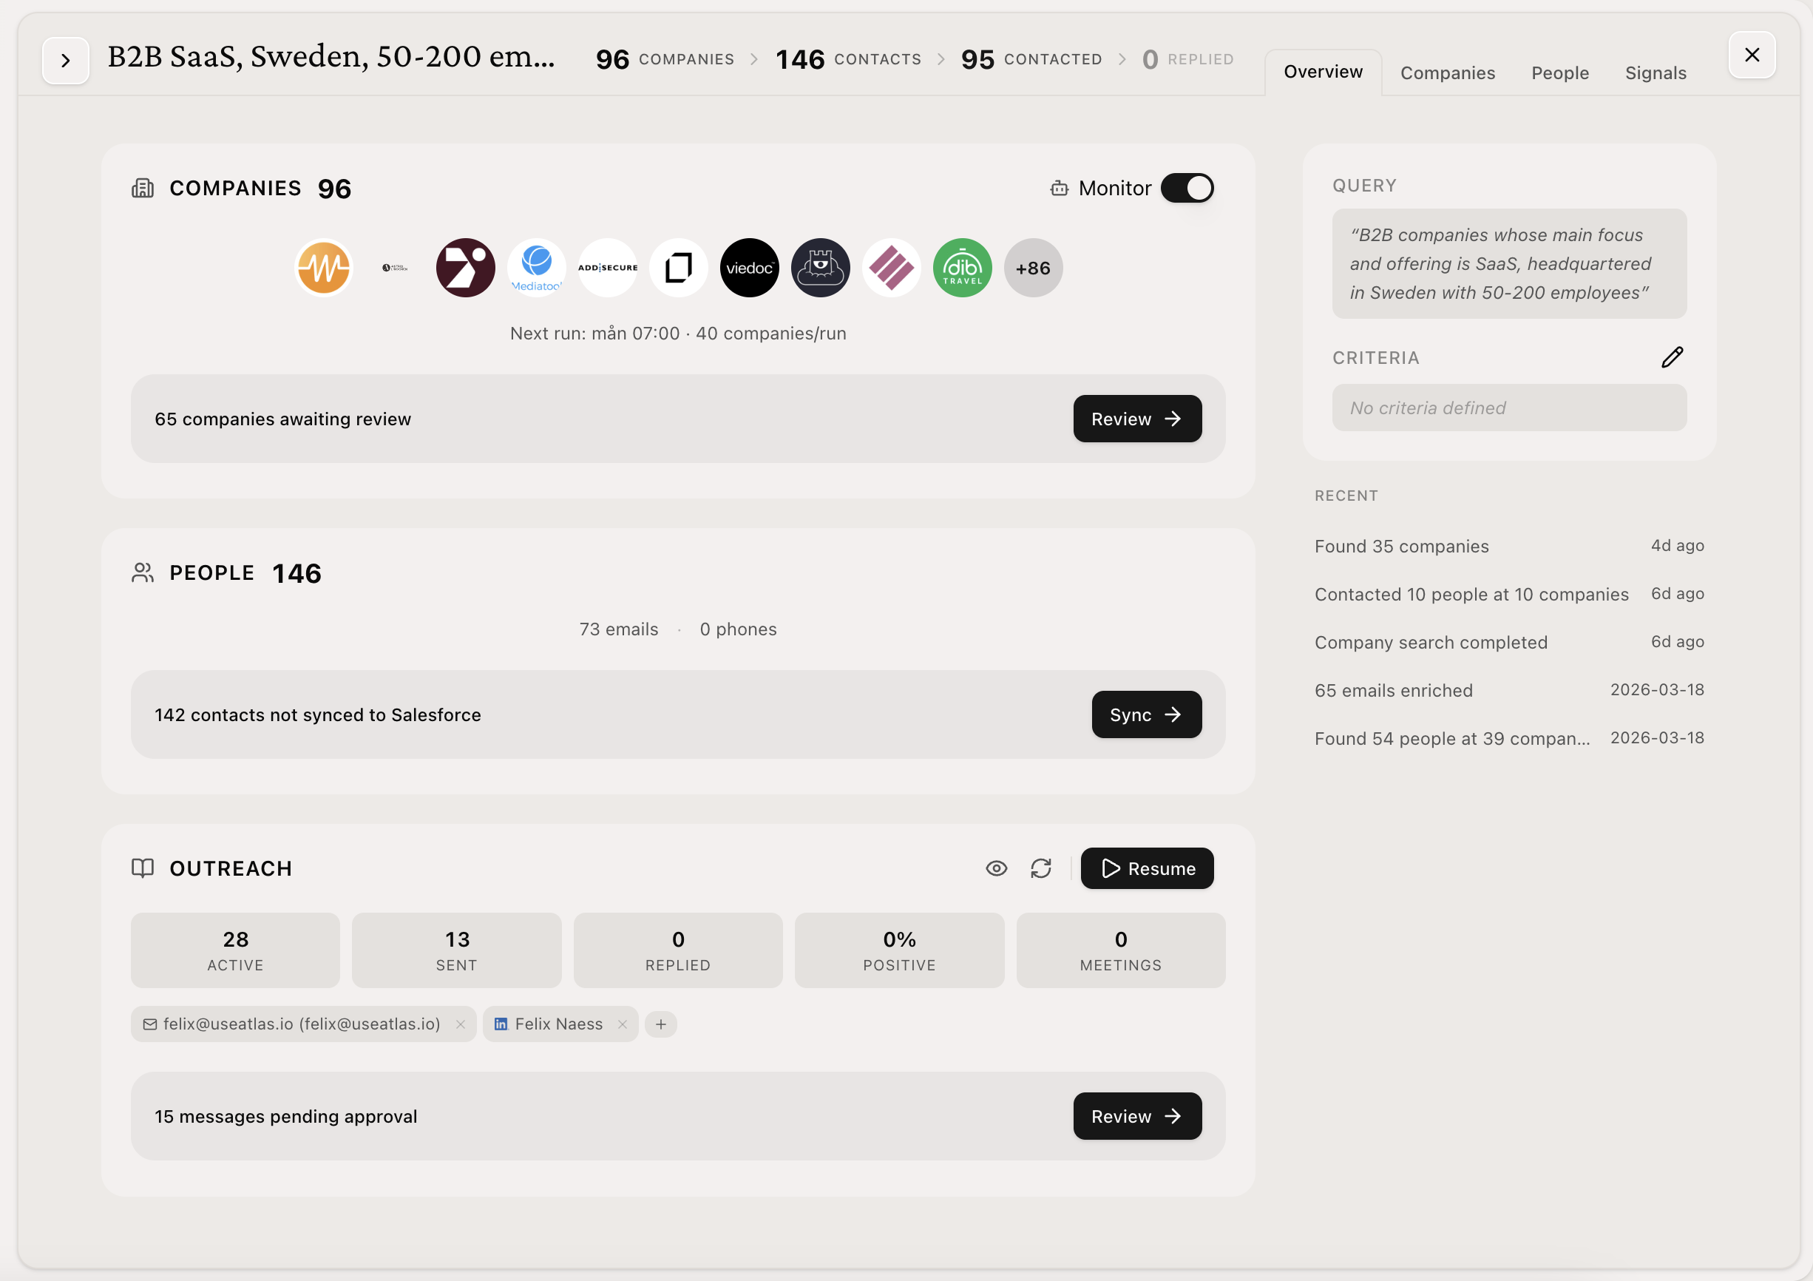Click Sync to push contacts to Salesforce
This screenshot has width=1813, height=1281.
(x=1146, y=714)
